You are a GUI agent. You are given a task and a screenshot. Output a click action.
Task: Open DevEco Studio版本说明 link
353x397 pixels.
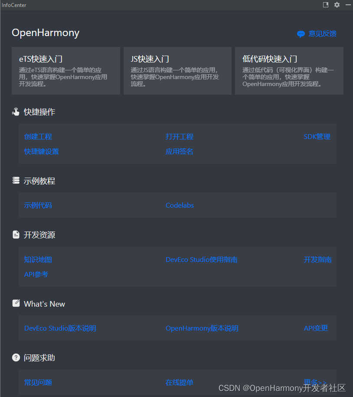pos(60,328)
